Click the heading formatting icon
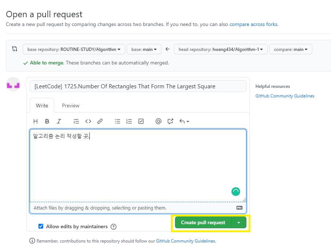Viewport: 331px width, 248px height. tap(36, 121)
